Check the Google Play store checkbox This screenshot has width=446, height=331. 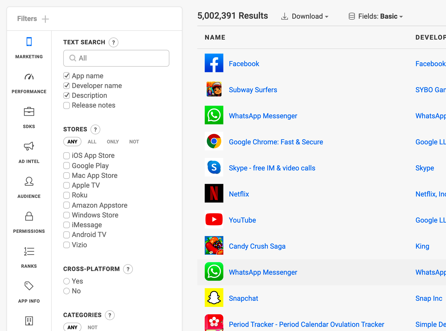pos(67,166)
